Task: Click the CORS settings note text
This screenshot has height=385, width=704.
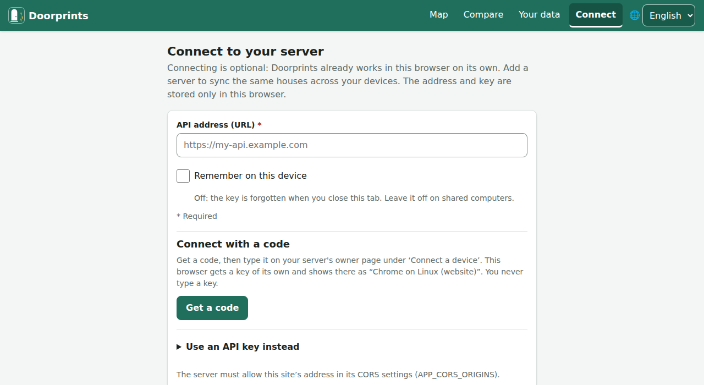Action: (x=338, y=375)
